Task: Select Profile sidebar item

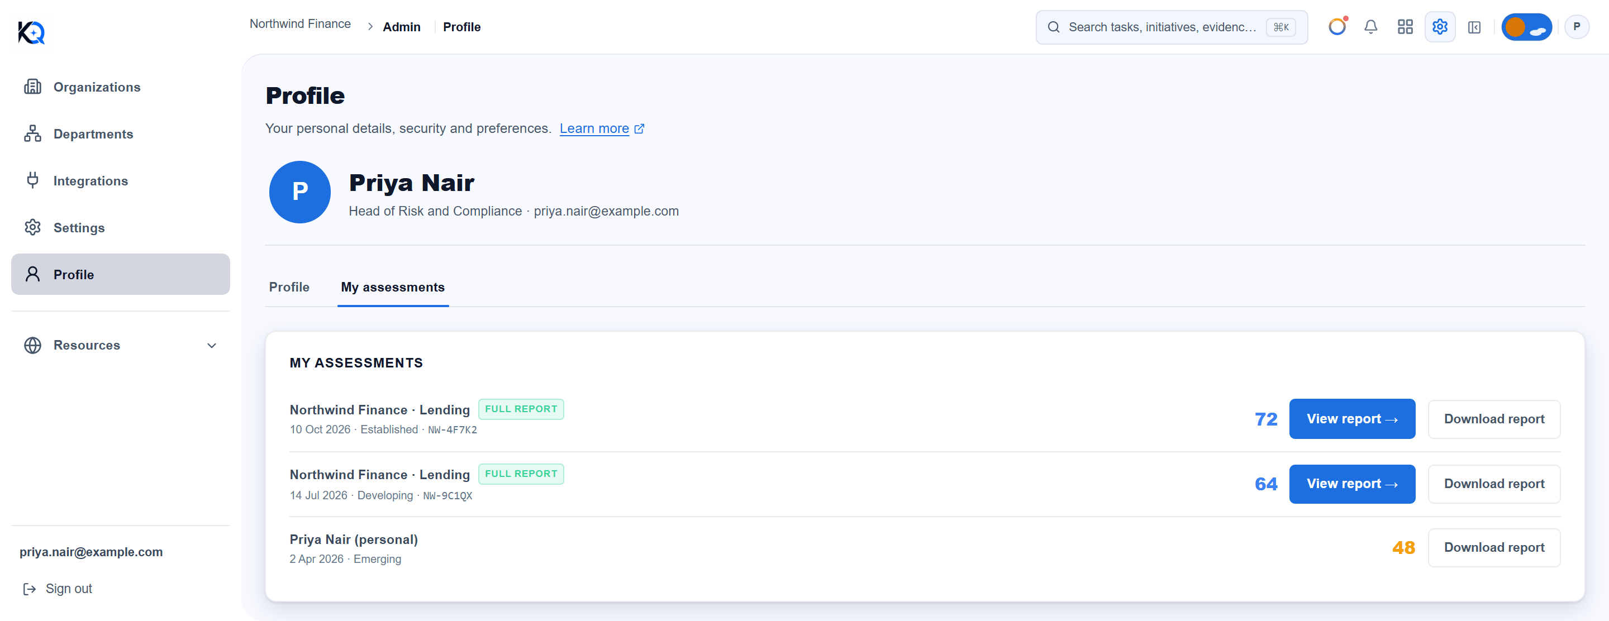Action: pyautogui.click(x=121, y=274)
